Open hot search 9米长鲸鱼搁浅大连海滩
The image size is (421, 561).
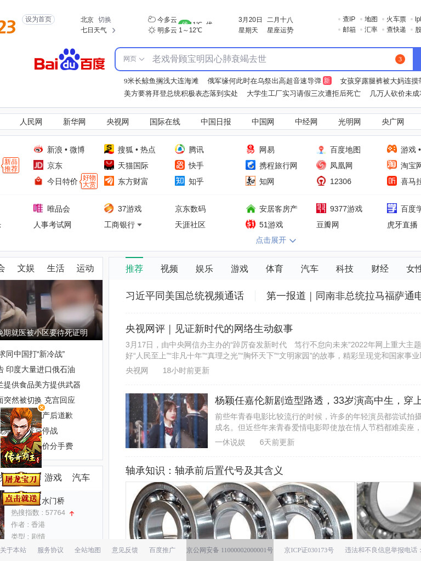point(161,81)
